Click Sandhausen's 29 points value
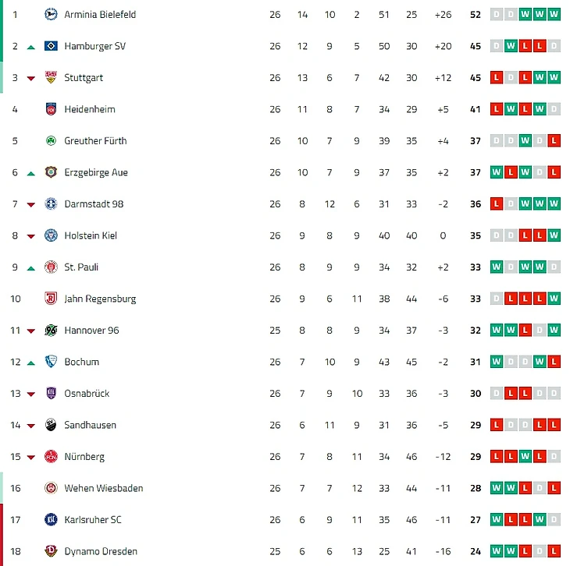The image size is (570, 566). 475,425
